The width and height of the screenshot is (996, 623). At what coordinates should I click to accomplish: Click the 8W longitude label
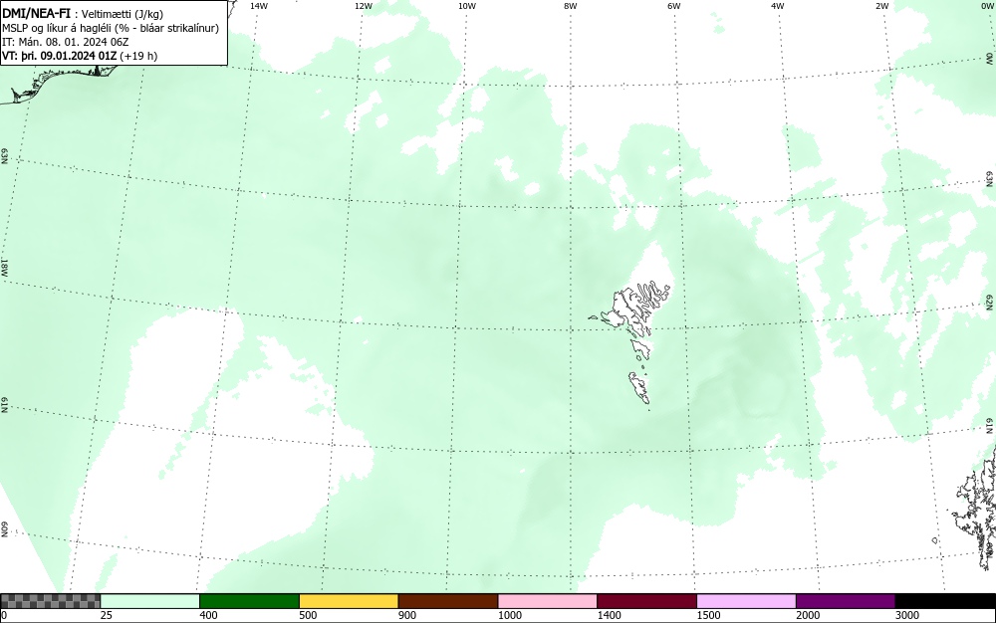(570, 6)
